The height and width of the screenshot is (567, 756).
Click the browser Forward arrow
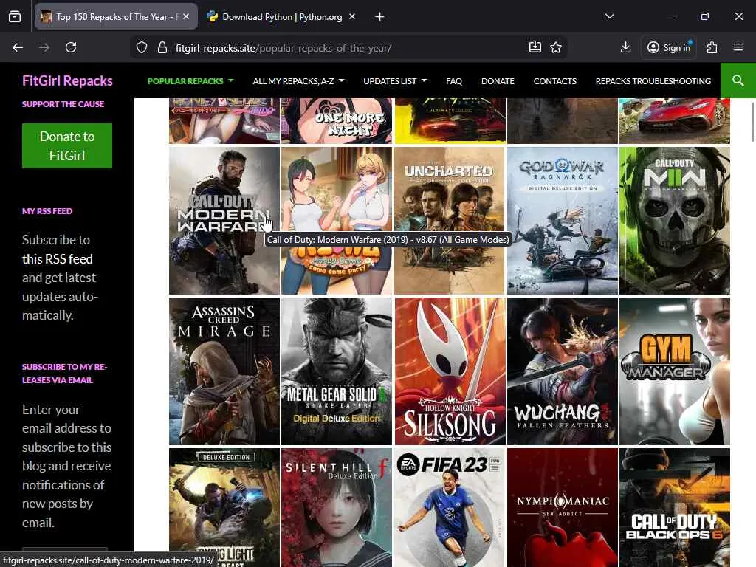click(44, 47)
